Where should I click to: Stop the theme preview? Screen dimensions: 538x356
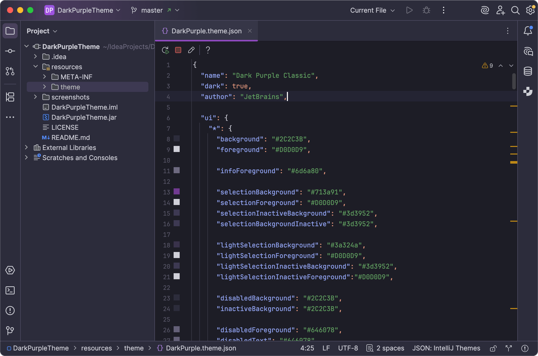point(178,50)
